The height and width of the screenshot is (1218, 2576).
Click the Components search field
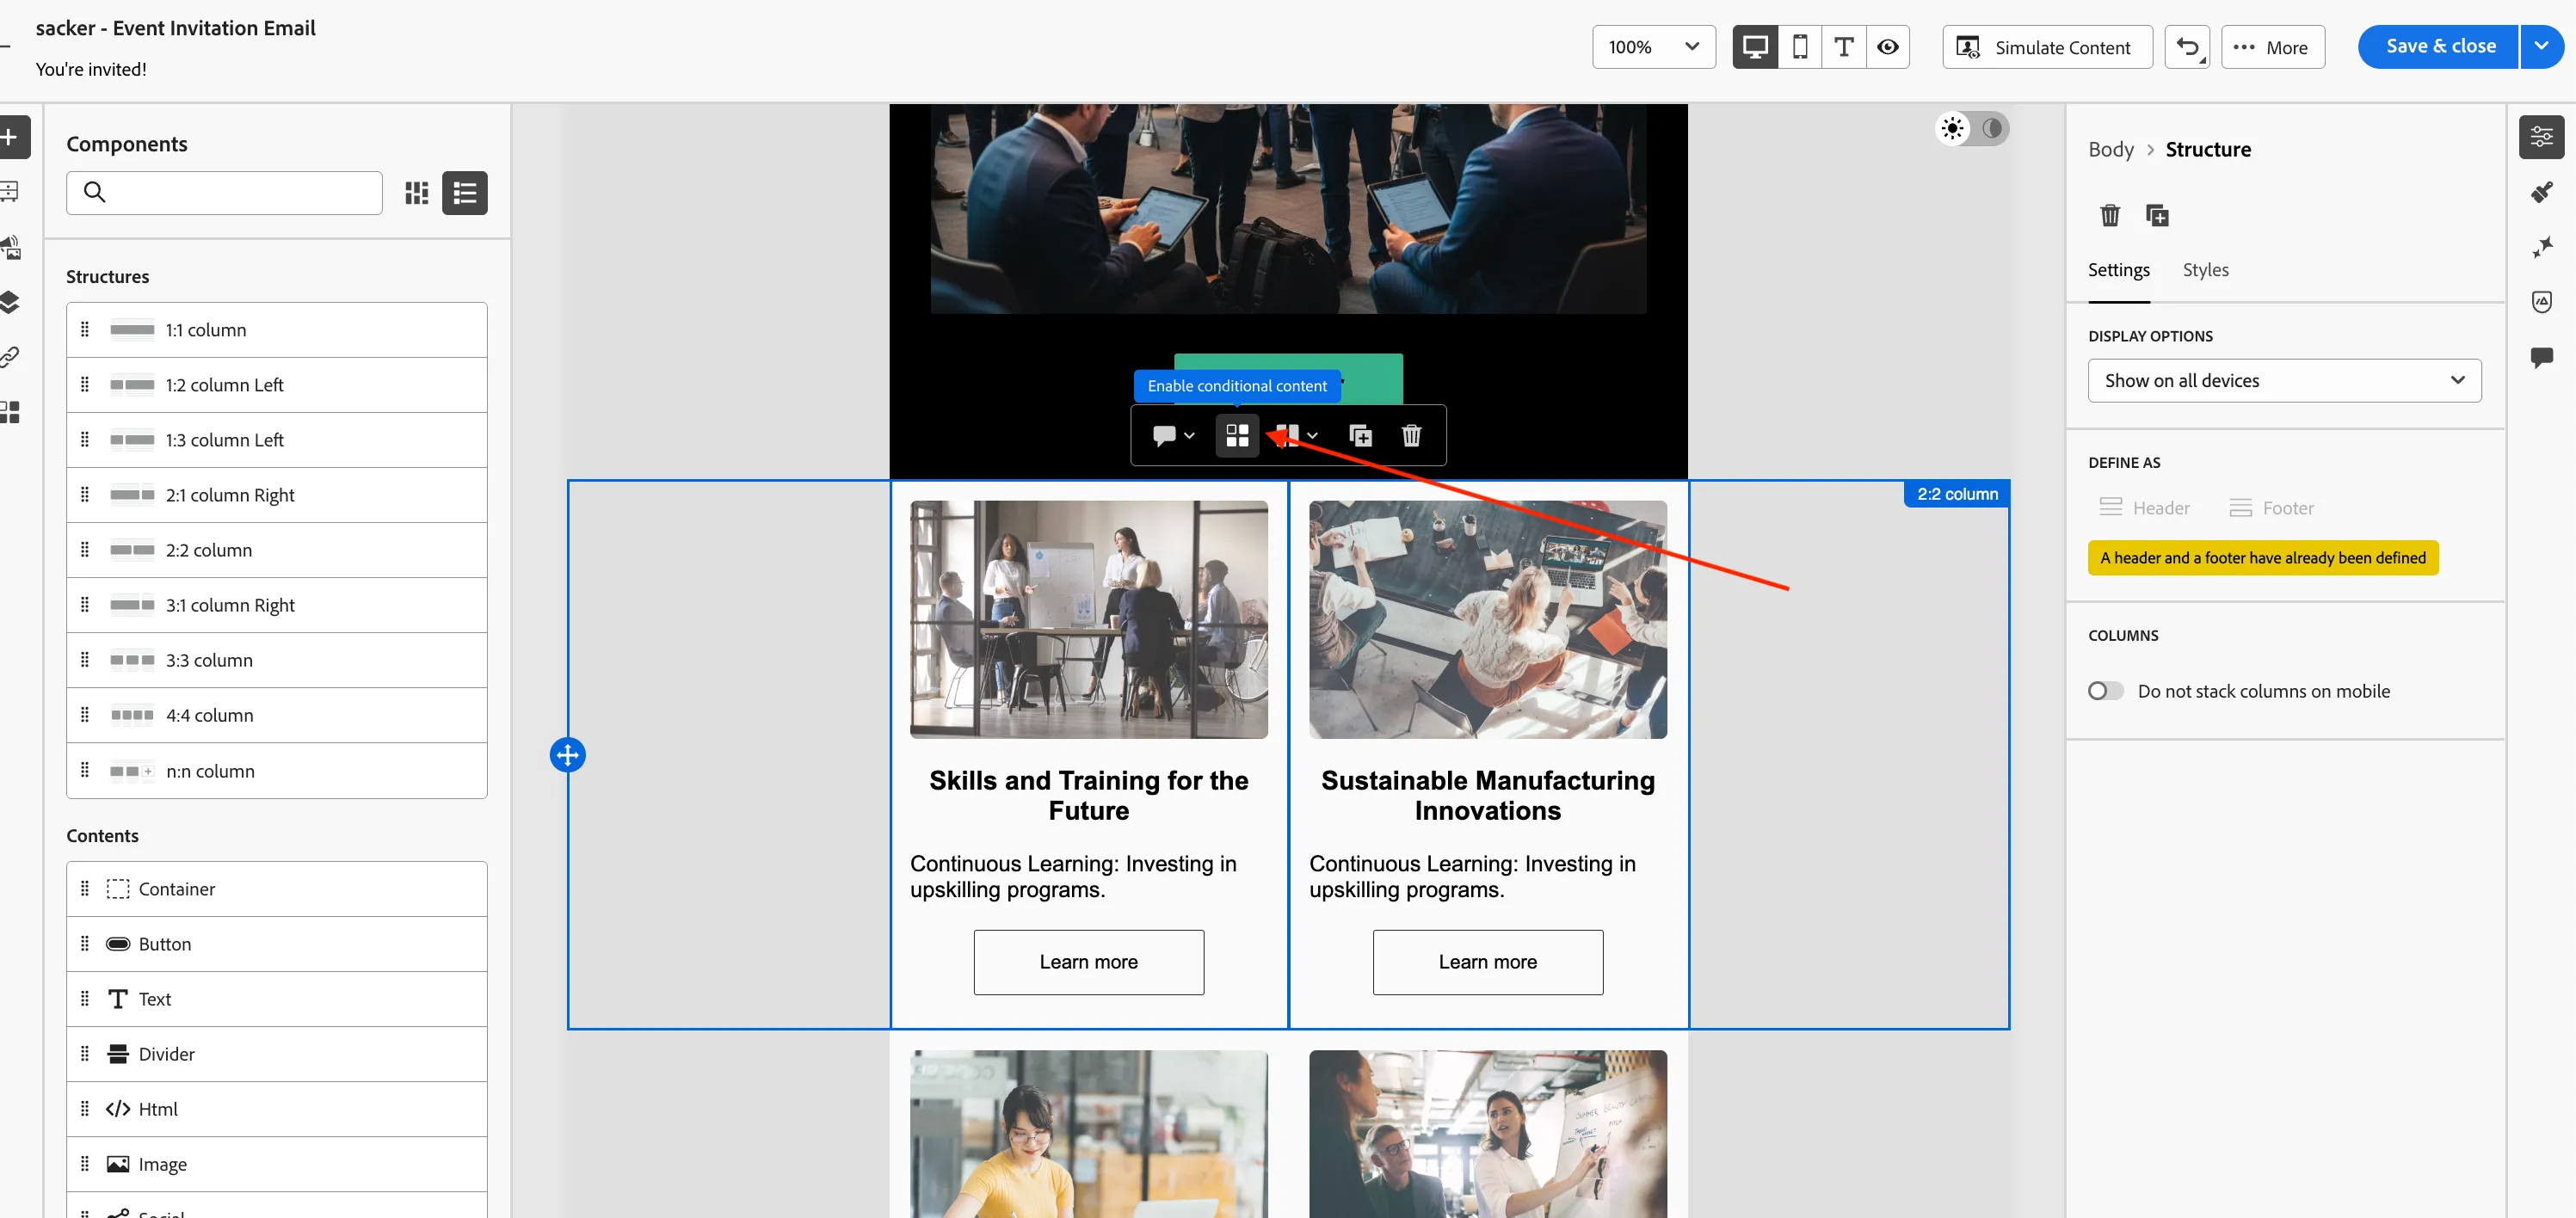[x=224, y=193]
